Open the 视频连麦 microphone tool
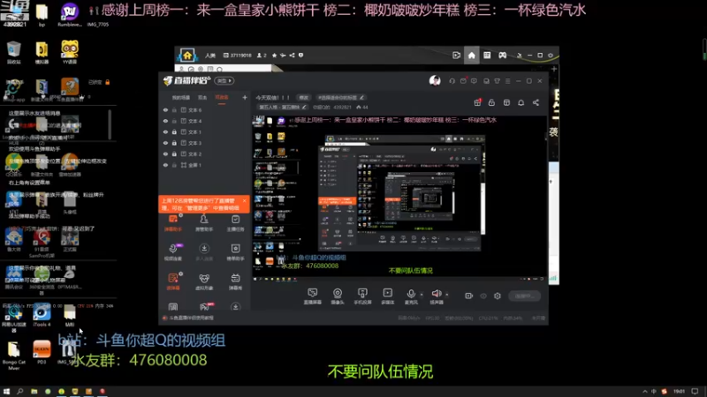This screenshot has width=707, height=397. (x=173, y=252)
